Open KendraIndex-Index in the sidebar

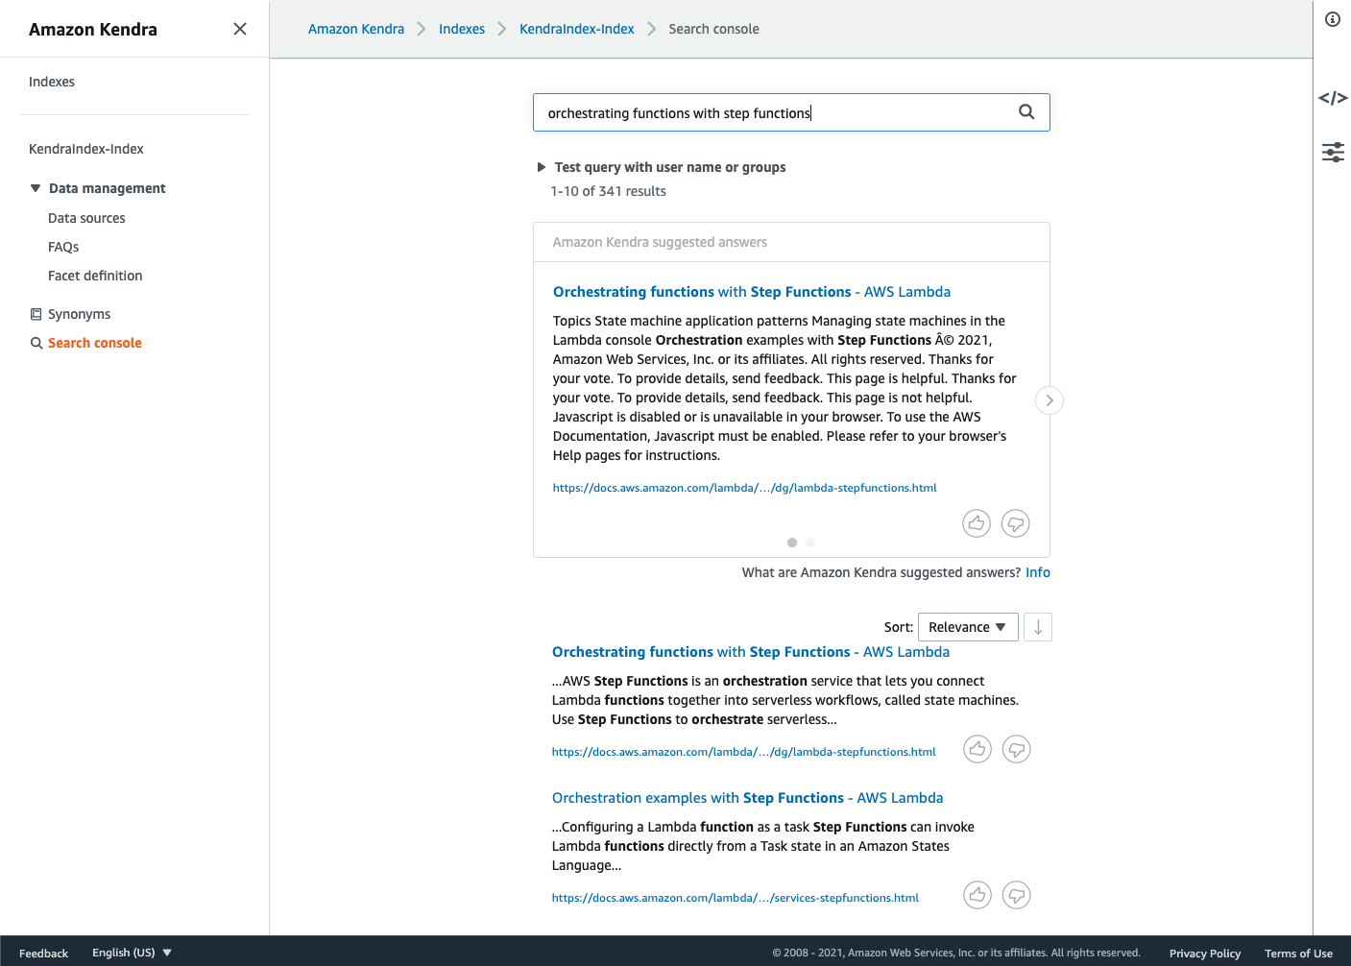pyautogui.click(x=86, y=149)
